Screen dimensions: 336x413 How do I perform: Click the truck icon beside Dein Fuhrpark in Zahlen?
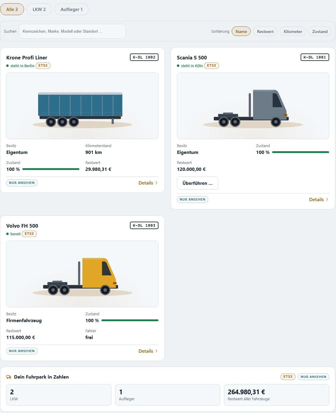pos(9,377)
